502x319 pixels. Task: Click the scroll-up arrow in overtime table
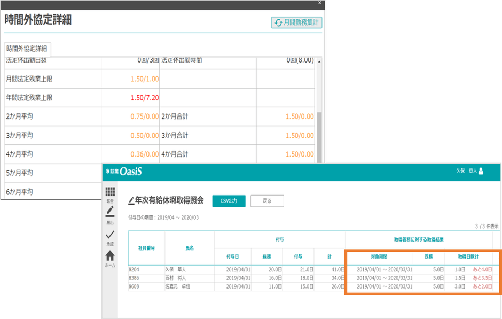point(319,61)
